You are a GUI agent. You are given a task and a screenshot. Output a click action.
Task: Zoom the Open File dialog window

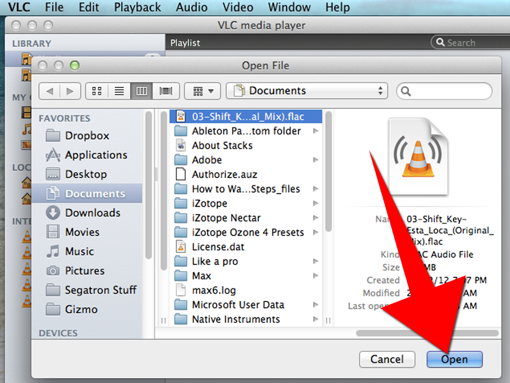75,66
